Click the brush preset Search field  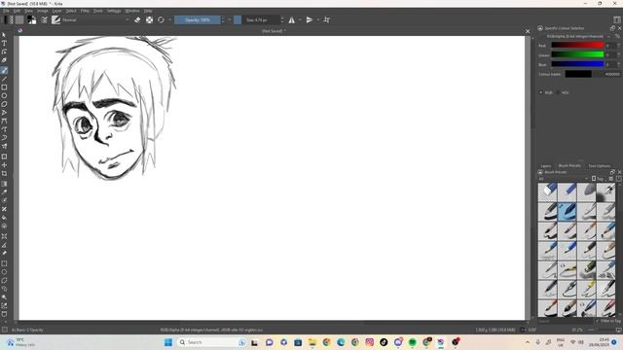pos(566,321)
